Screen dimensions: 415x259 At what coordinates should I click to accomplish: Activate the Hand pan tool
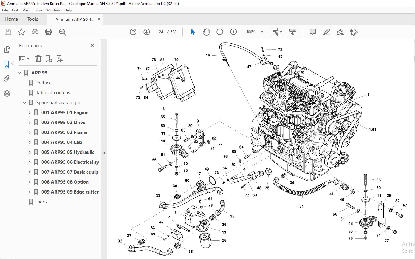(206, 32)
